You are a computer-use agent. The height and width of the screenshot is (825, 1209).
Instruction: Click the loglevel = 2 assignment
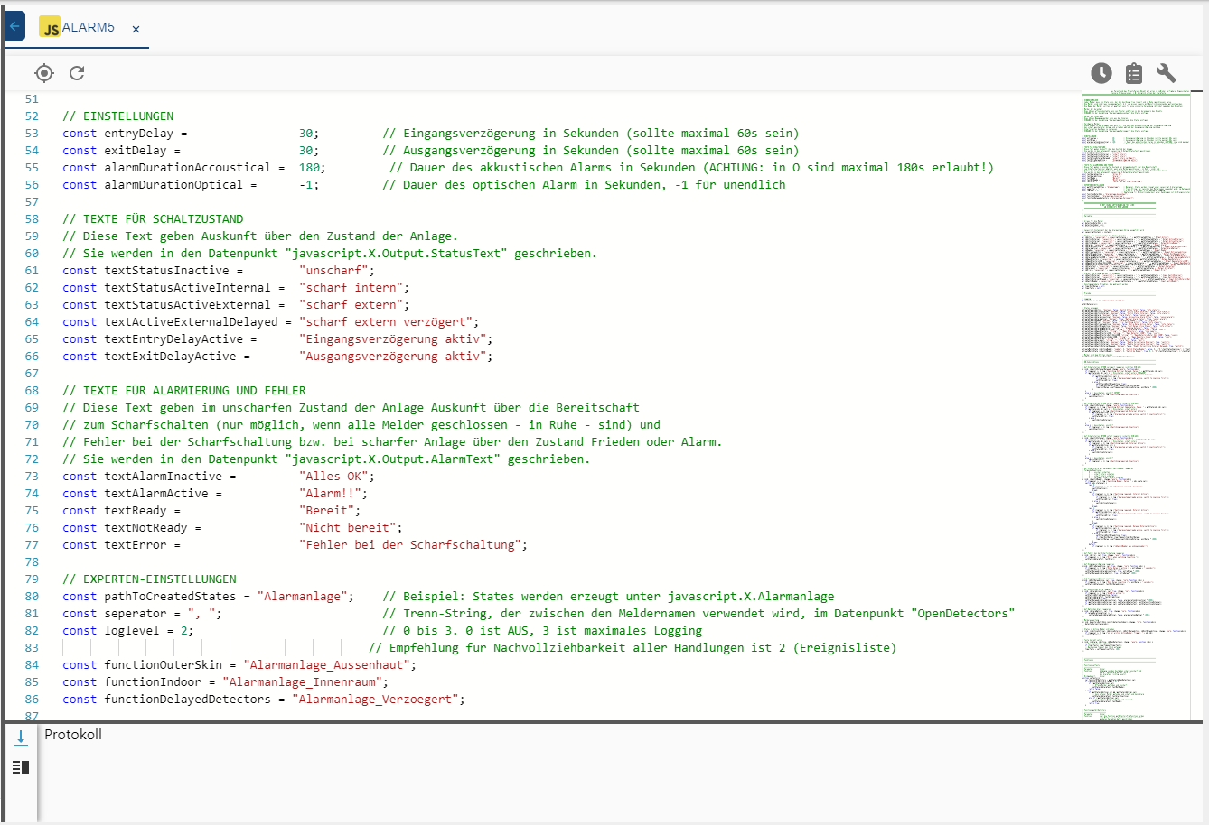[127, 631]
